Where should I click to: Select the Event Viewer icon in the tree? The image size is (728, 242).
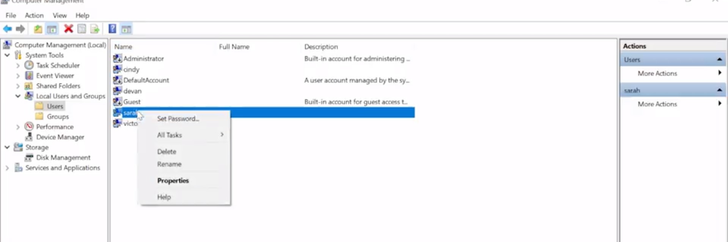[x=29, y=75]
